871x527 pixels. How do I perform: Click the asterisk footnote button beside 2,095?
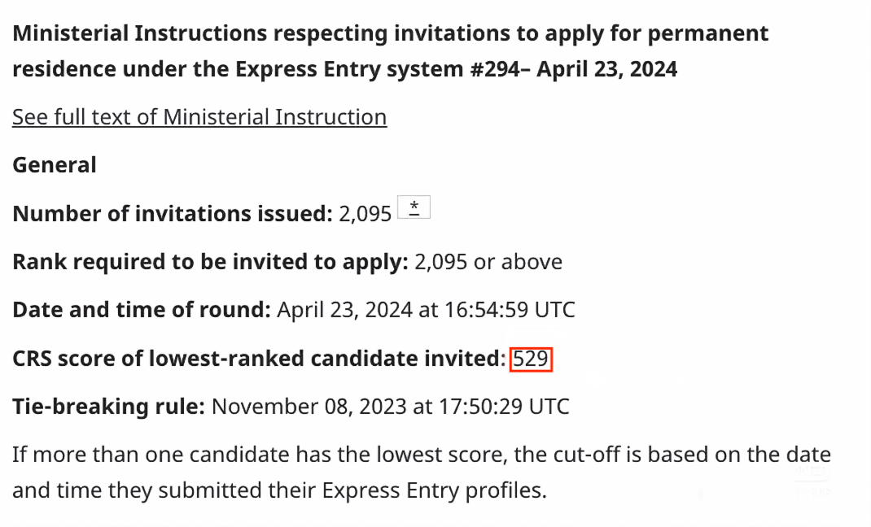click(x=414, y=208)
